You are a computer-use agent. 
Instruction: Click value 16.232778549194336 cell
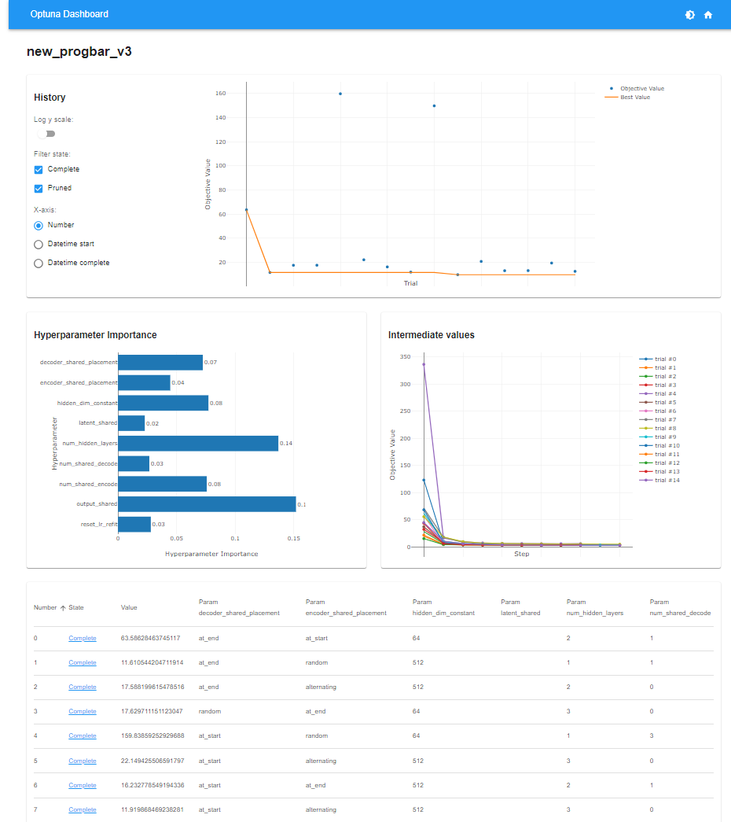click(152, 785)
